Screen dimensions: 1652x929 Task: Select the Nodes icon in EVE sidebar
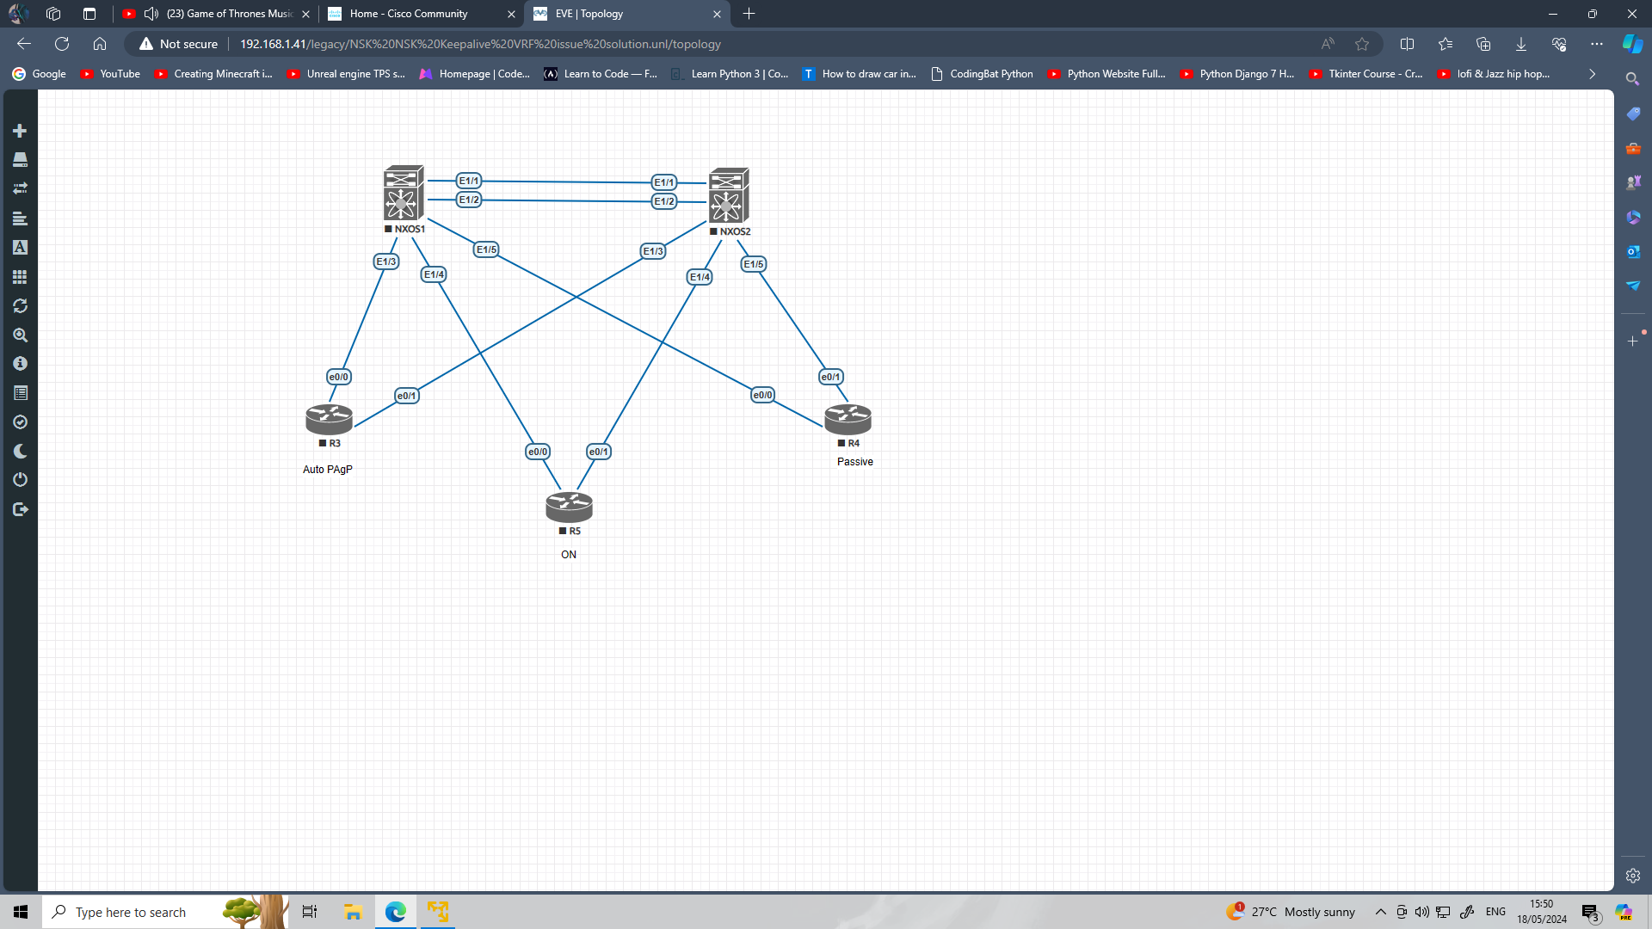(x=20, y=159)
